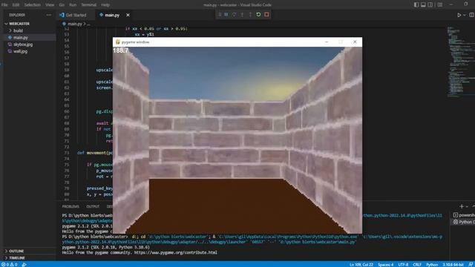Toggle the secondary side bar layout

click(430, 4)
